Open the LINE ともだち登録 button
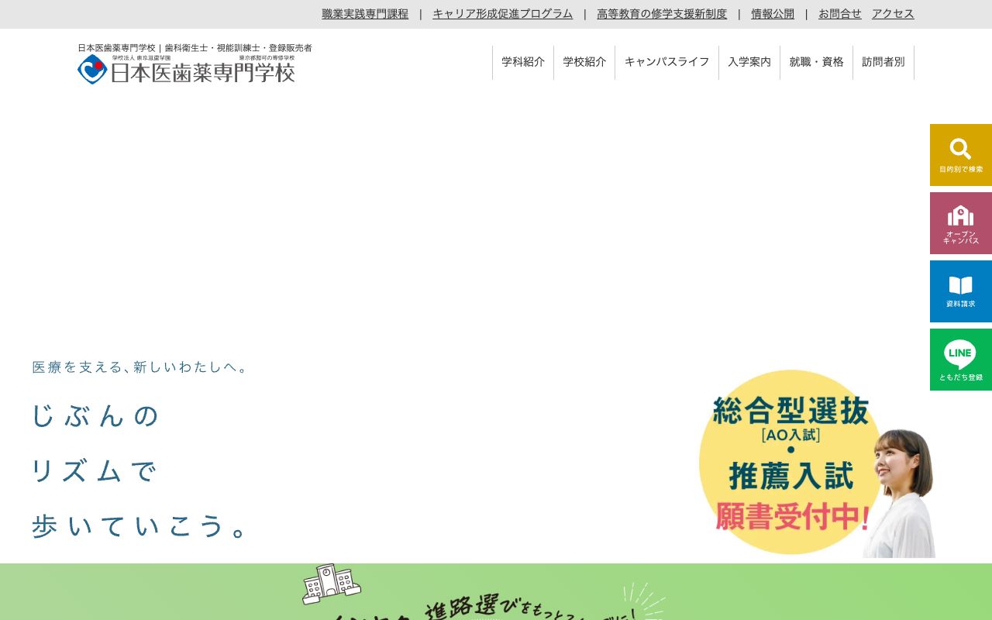 961,360
